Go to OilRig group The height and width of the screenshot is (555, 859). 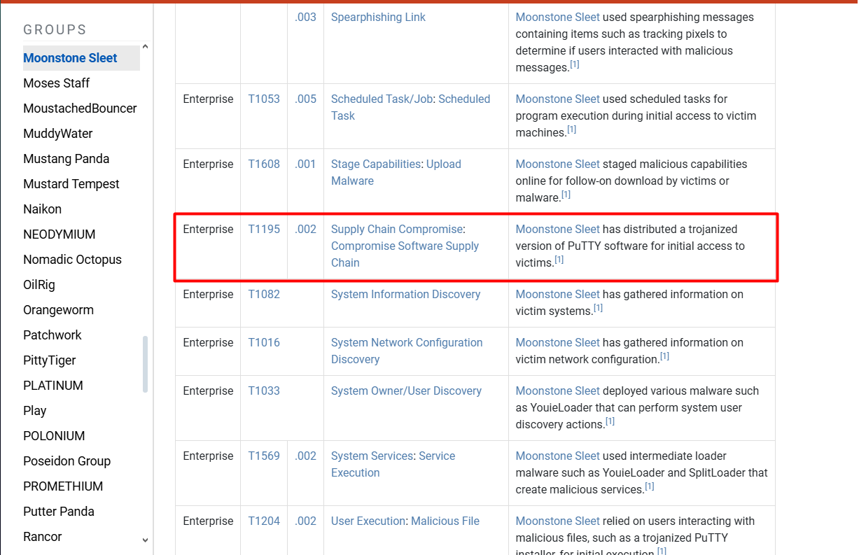pos(39,285)
